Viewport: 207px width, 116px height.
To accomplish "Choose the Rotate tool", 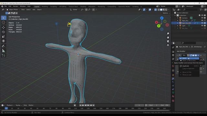I will [4, 32].
